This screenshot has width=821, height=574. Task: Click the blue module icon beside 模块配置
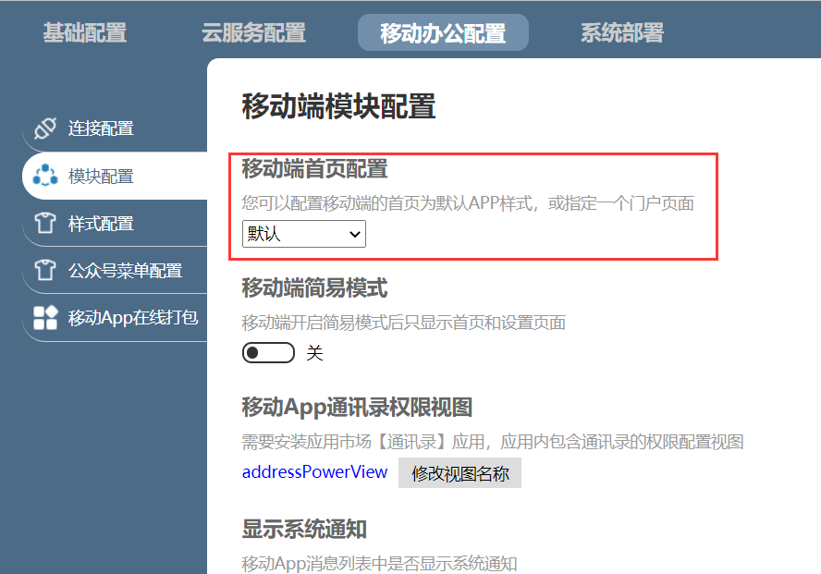click(45, 176)
